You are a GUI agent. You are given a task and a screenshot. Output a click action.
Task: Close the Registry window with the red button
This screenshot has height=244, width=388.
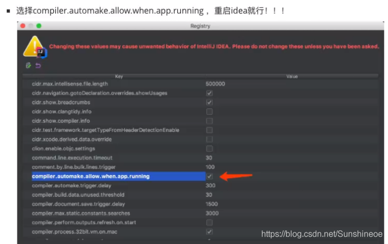point(23,25)
